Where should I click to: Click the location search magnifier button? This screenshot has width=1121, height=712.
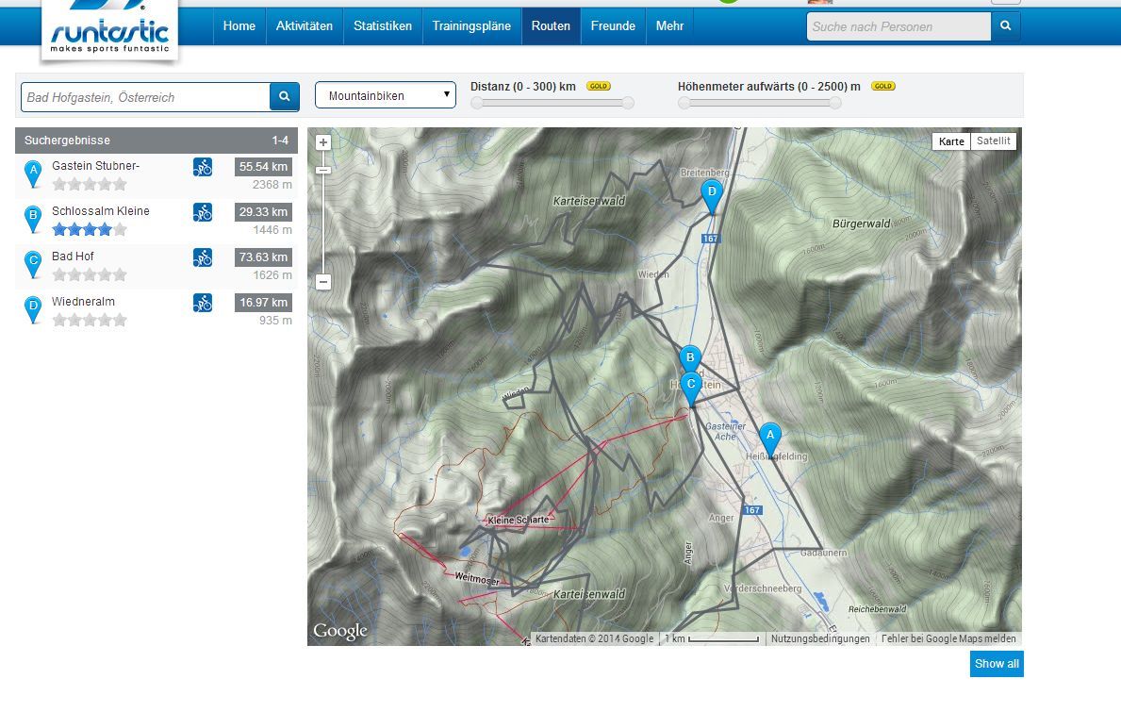(x=284, y=96)
